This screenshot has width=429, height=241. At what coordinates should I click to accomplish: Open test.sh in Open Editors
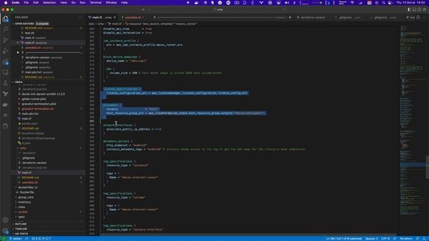click(29, 33)
